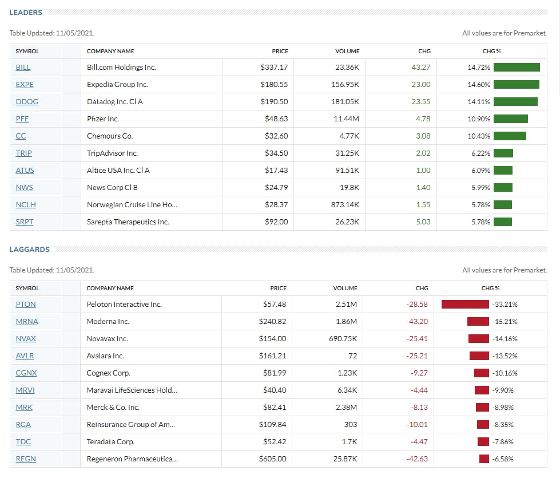Open the SRPT symbol link

coord(25,222)
